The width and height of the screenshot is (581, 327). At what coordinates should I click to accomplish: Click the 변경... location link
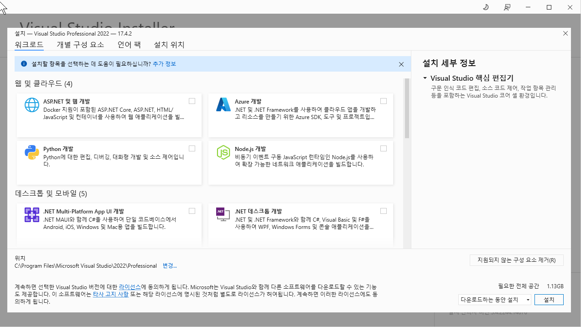click(170, 265)
